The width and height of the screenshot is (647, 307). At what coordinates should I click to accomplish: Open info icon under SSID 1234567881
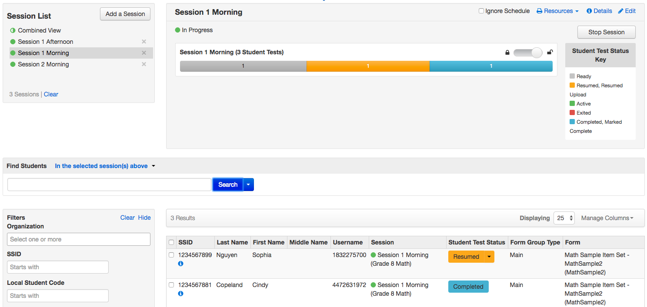[x=180, y=294]
